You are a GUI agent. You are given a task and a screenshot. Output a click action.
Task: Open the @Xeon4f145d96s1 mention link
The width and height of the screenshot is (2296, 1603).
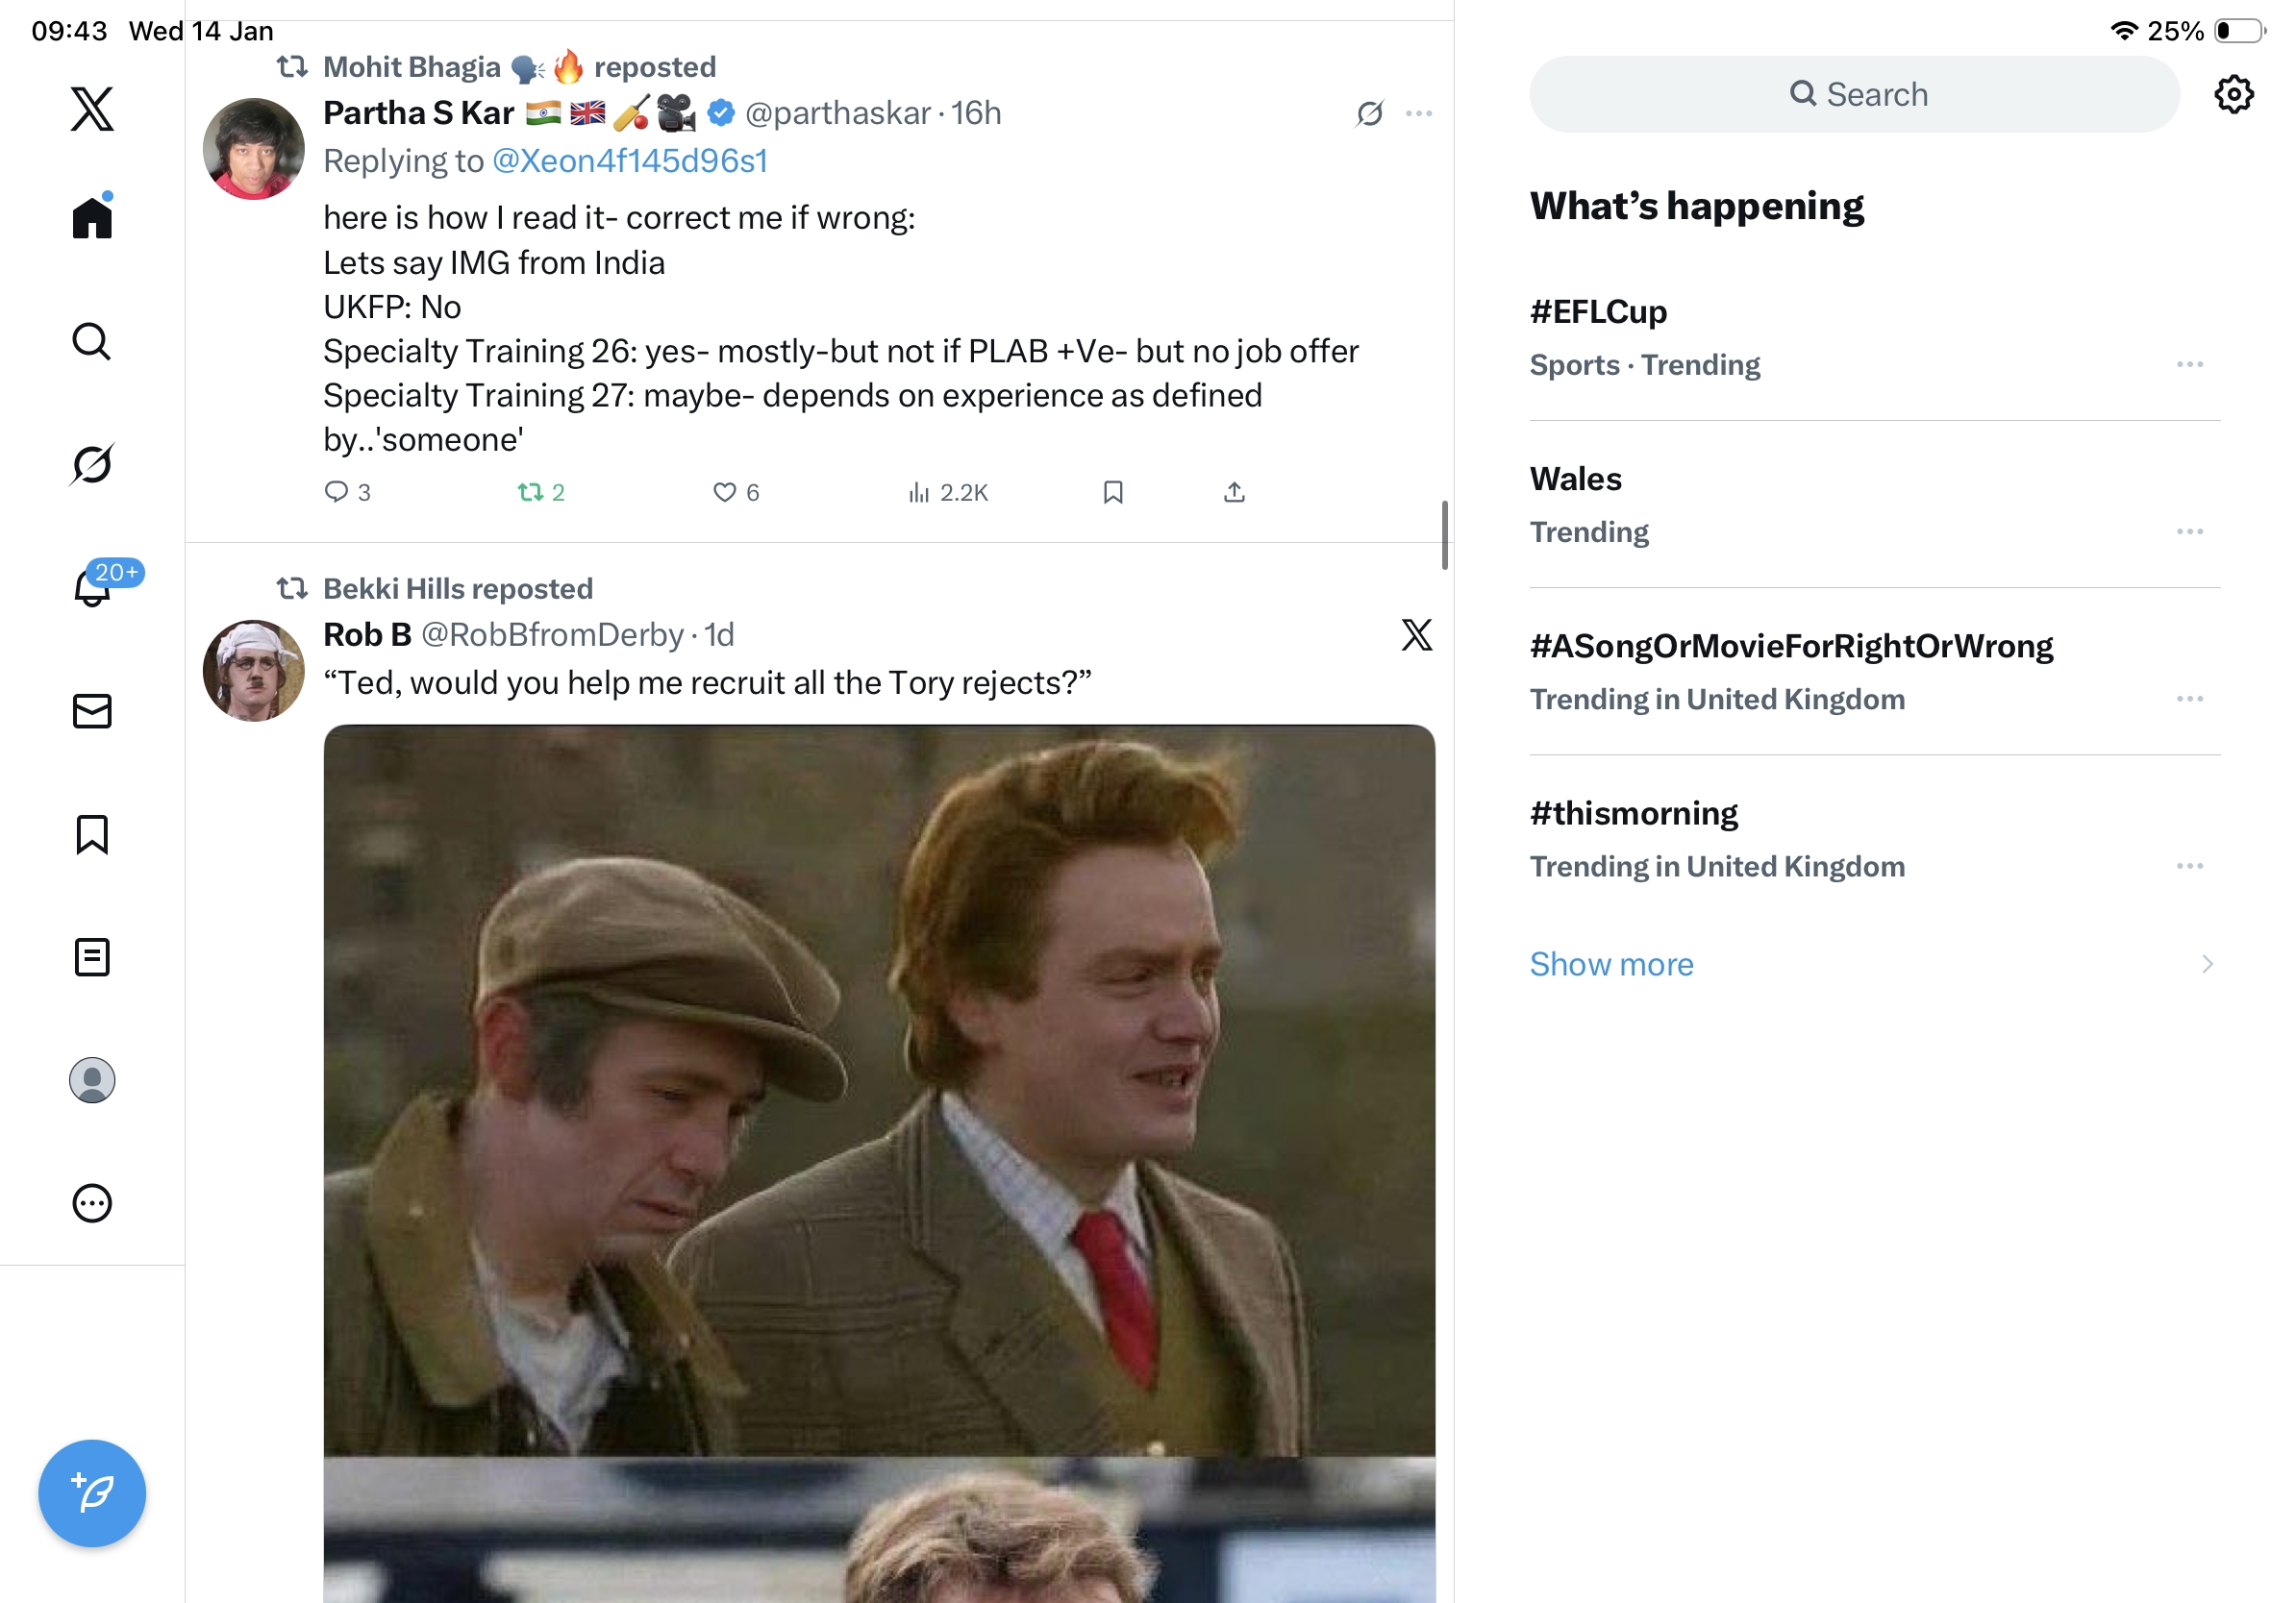[629, 160]
